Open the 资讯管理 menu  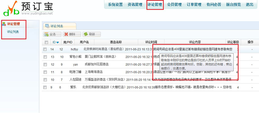[x=135, y=5]
